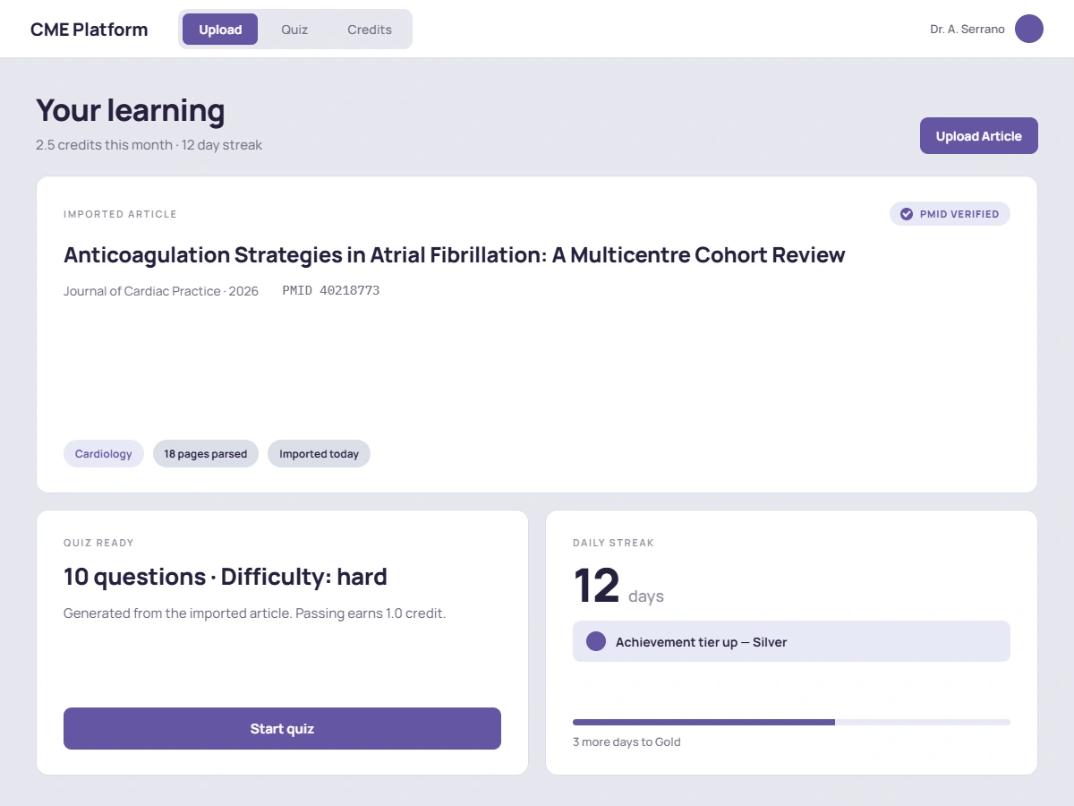1074x806 pixels.
Task: Click the Cardiology tag
Action: [x=104, y=454]
